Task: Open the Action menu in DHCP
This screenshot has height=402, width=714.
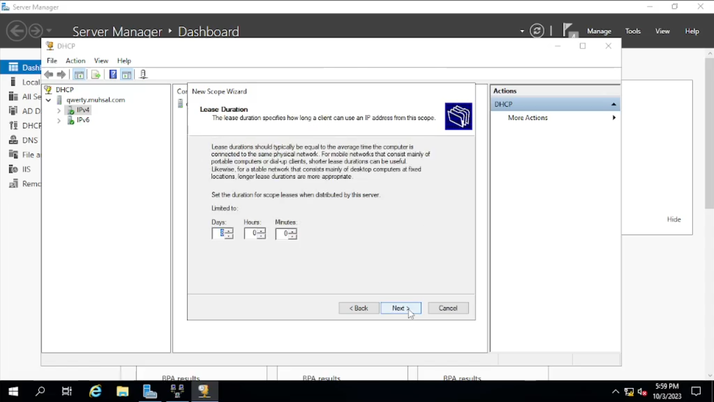Action: tap(75, 61)
